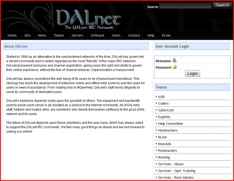This screenshot has width=234, height=181.
Task: Open the MassAds team link
Action: tap(165, 144)
